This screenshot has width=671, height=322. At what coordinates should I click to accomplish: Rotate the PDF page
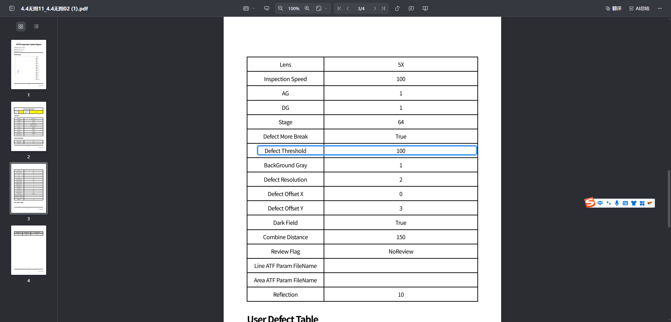click(397, 8)
